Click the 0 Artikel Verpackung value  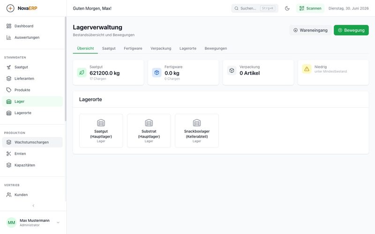(x=250, y=73)
